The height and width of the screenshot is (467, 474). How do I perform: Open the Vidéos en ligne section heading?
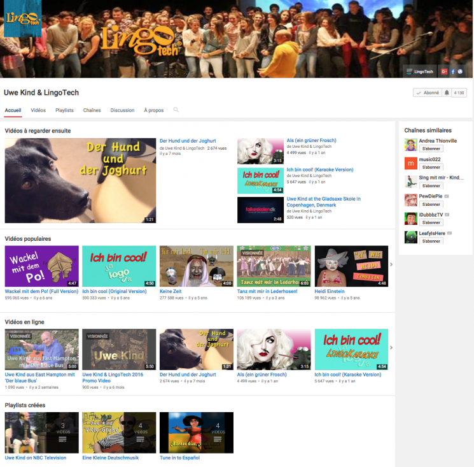click(24, 322)
